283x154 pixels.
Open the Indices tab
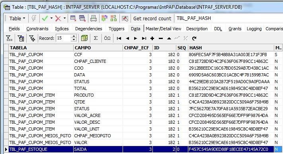(x=62, y=29)
